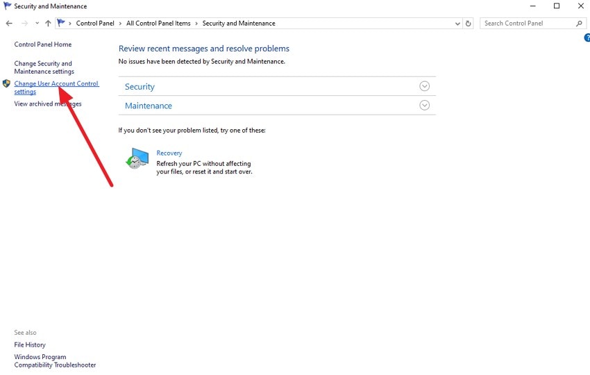The width and height of the screenshot is (590, 375).
Task: Click the Recovery monitor icon
Action: pos(137,158)
